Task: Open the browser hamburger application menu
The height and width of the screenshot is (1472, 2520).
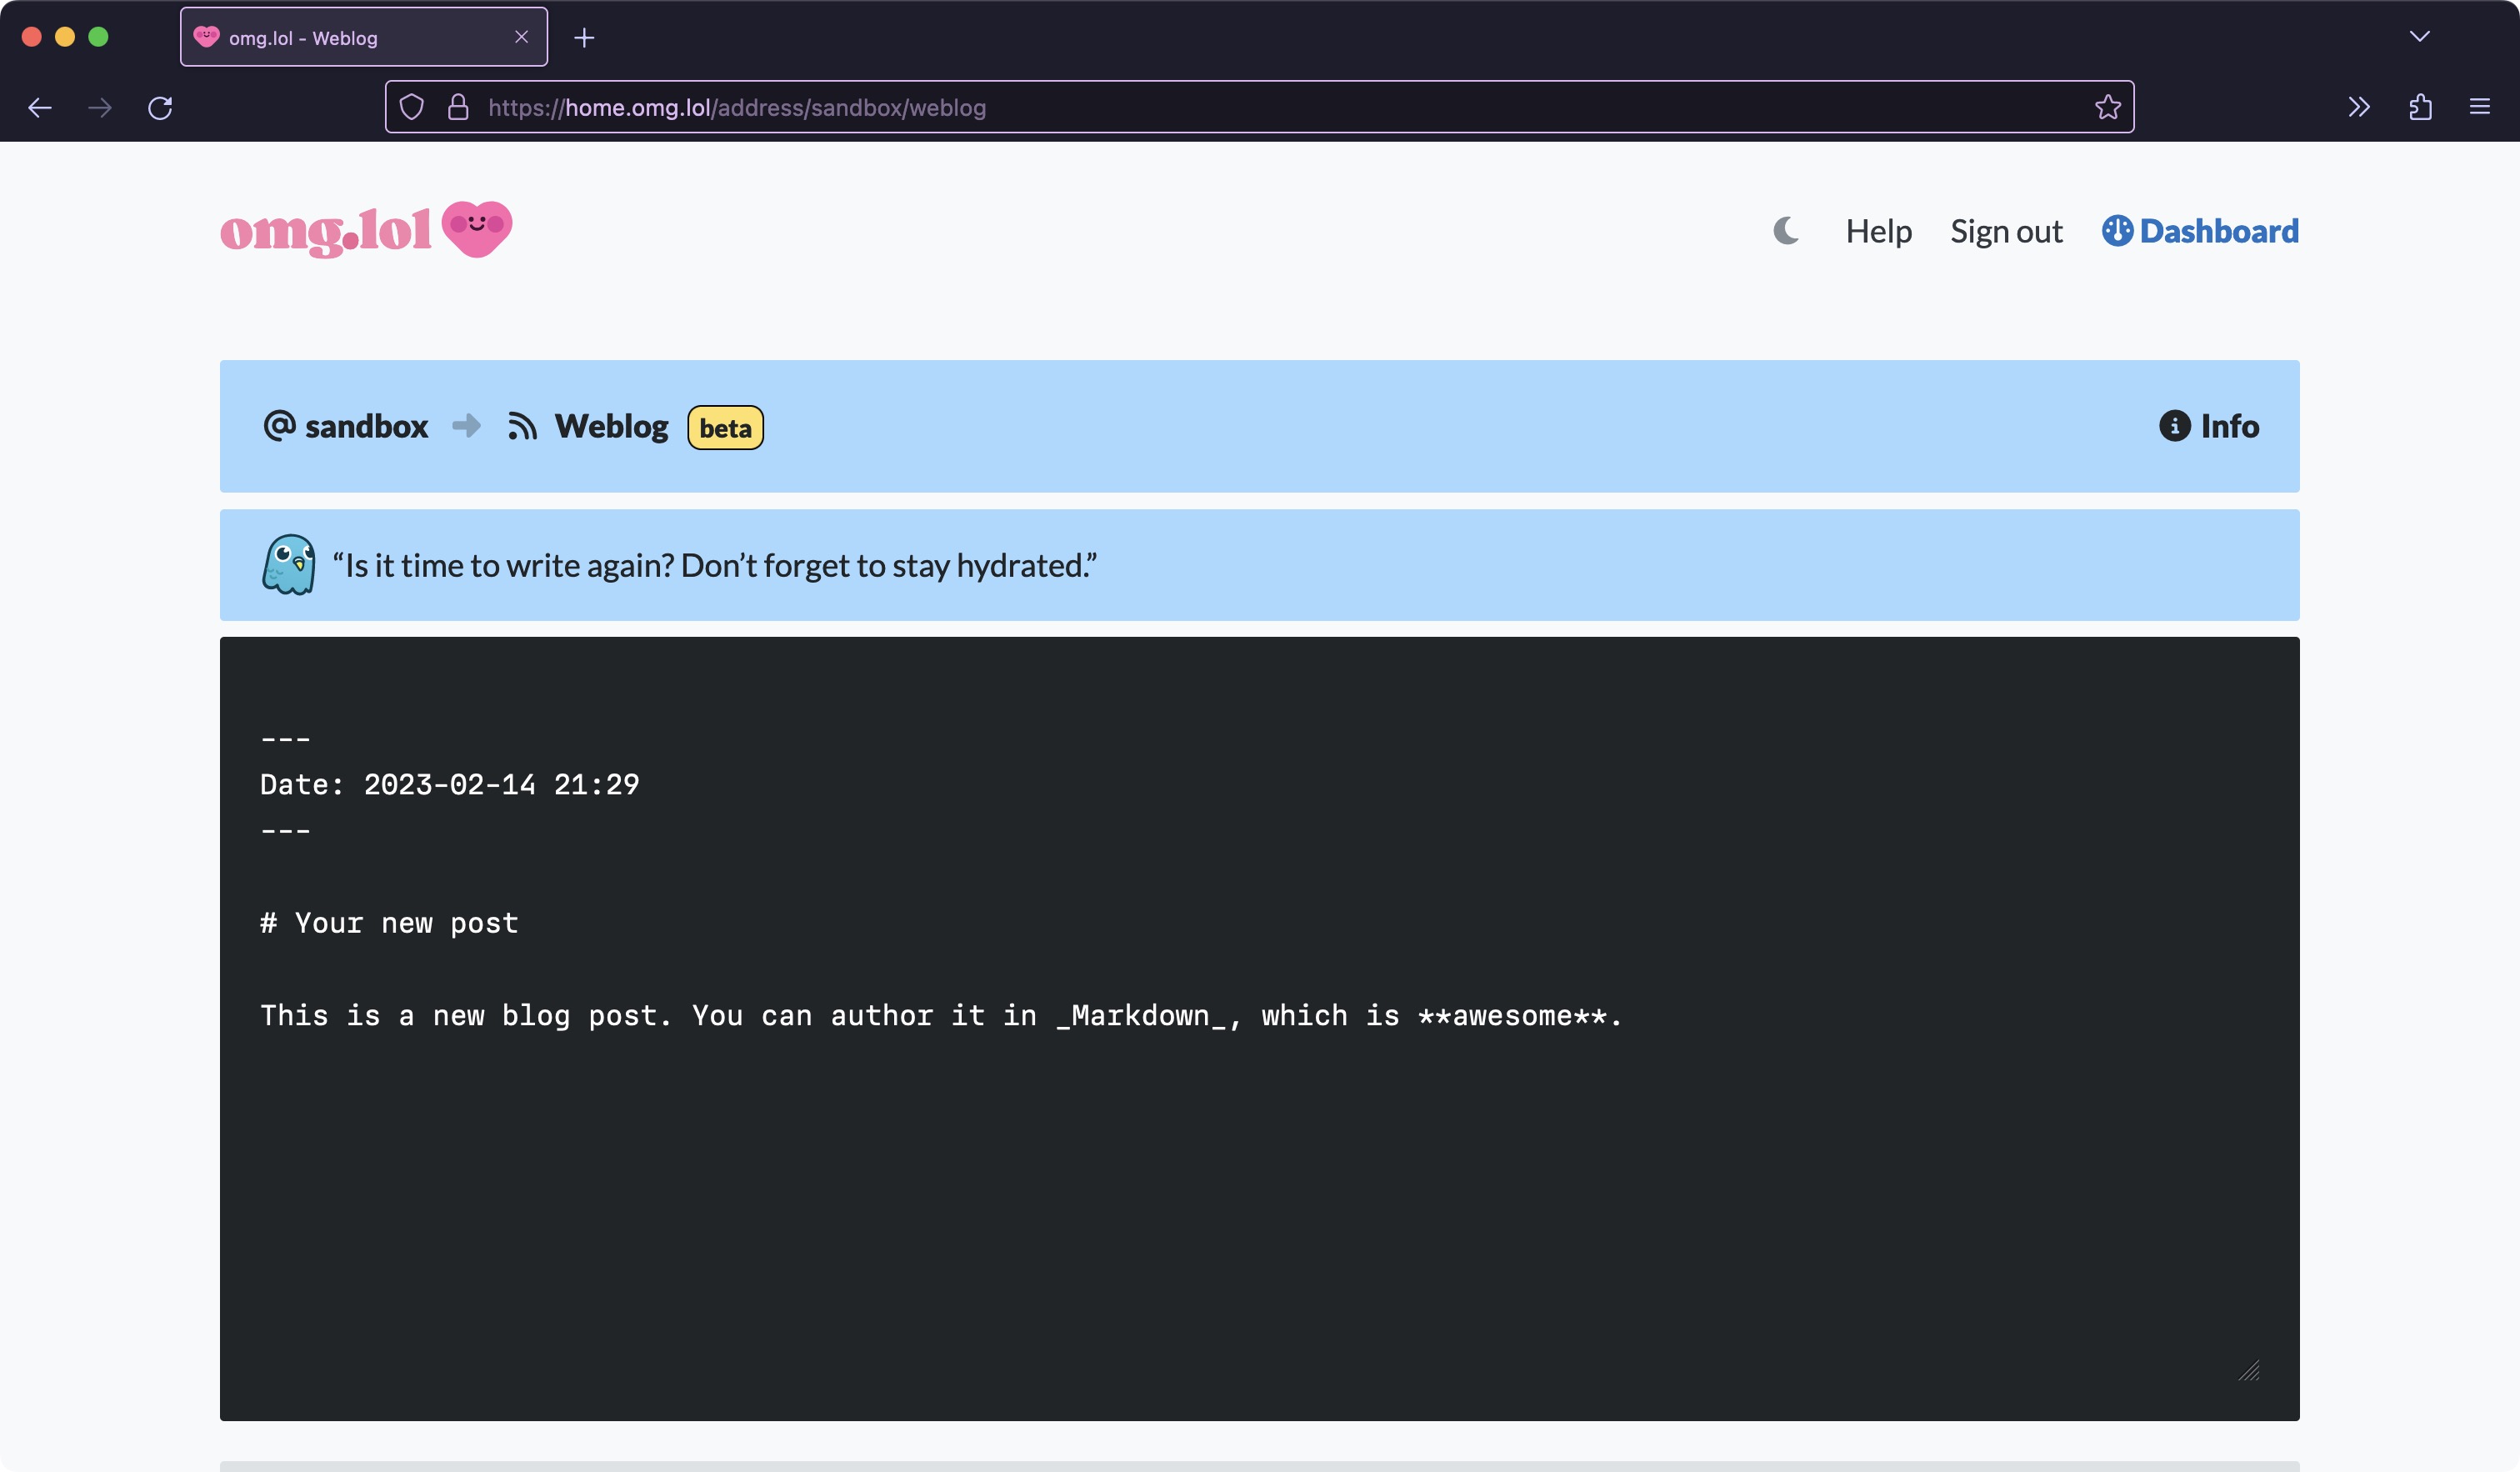Action: pos(2479,107)
